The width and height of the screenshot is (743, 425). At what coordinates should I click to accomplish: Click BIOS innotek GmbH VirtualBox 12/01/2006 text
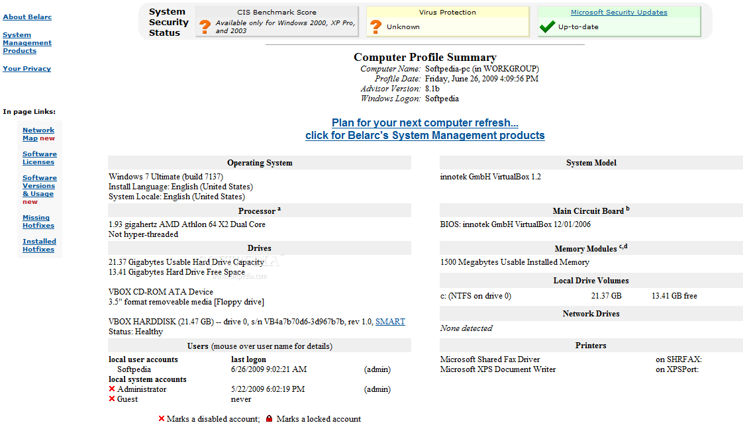(516, 224)
